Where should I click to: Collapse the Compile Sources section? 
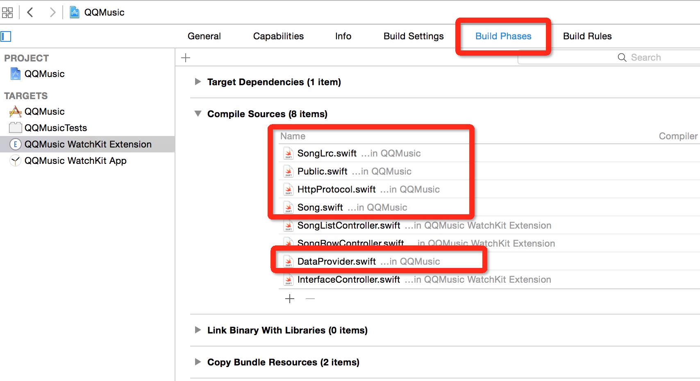coord(198,113)
